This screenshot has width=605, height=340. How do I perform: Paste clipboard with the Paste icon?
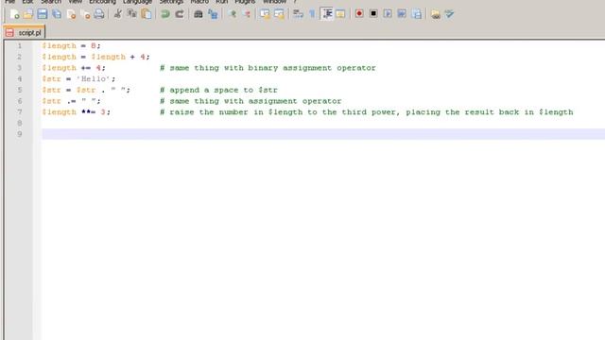[147, 14]
